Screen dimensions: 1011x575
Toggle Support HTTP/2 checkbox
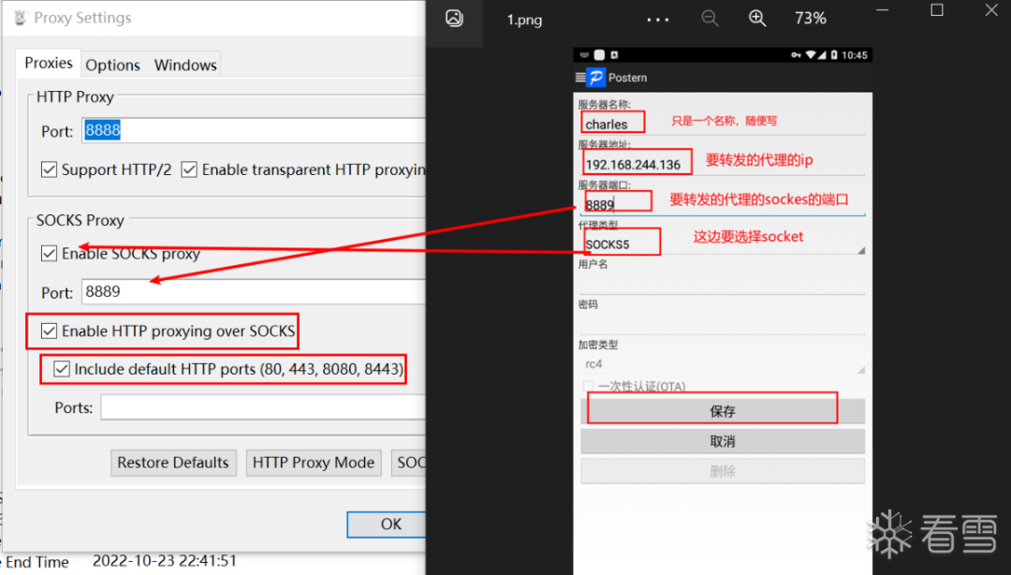click(x=49, y=170)
